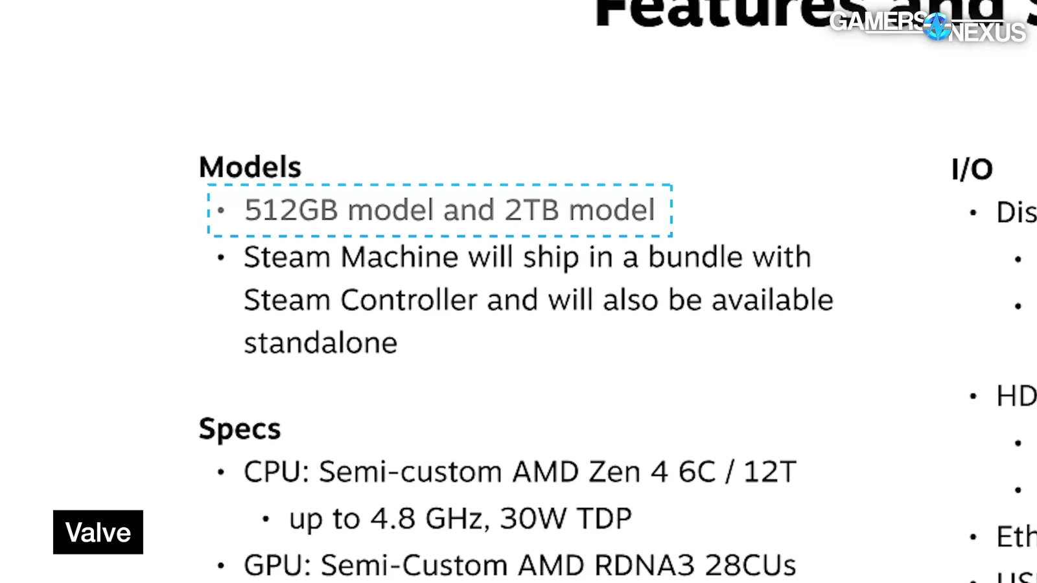Image resolution: width=1037 pixels, height=583 pixels.
Task: Click the Gamers Nexus blue logo emblem
Action: (937, 27)
